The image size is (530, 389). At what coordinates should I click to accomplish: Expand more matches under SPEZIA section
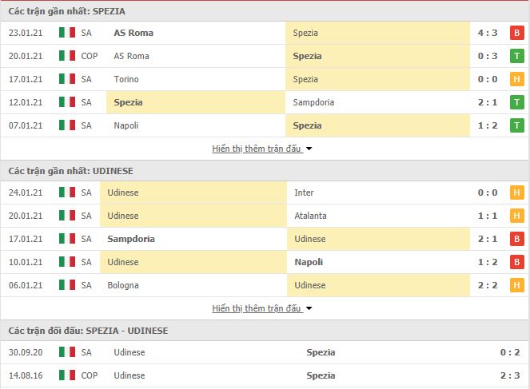[x=257, y=149]
